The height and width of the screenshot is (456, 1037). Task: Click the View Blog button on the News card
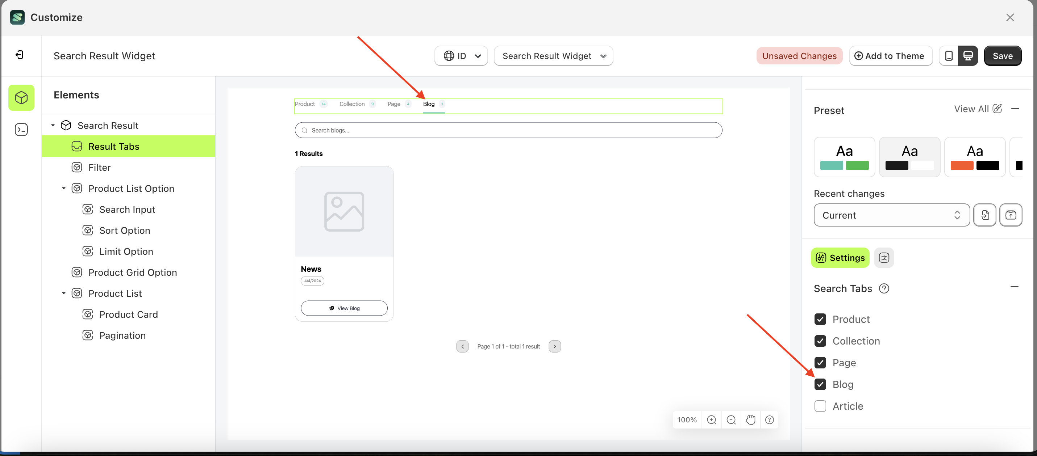(344, 308)
